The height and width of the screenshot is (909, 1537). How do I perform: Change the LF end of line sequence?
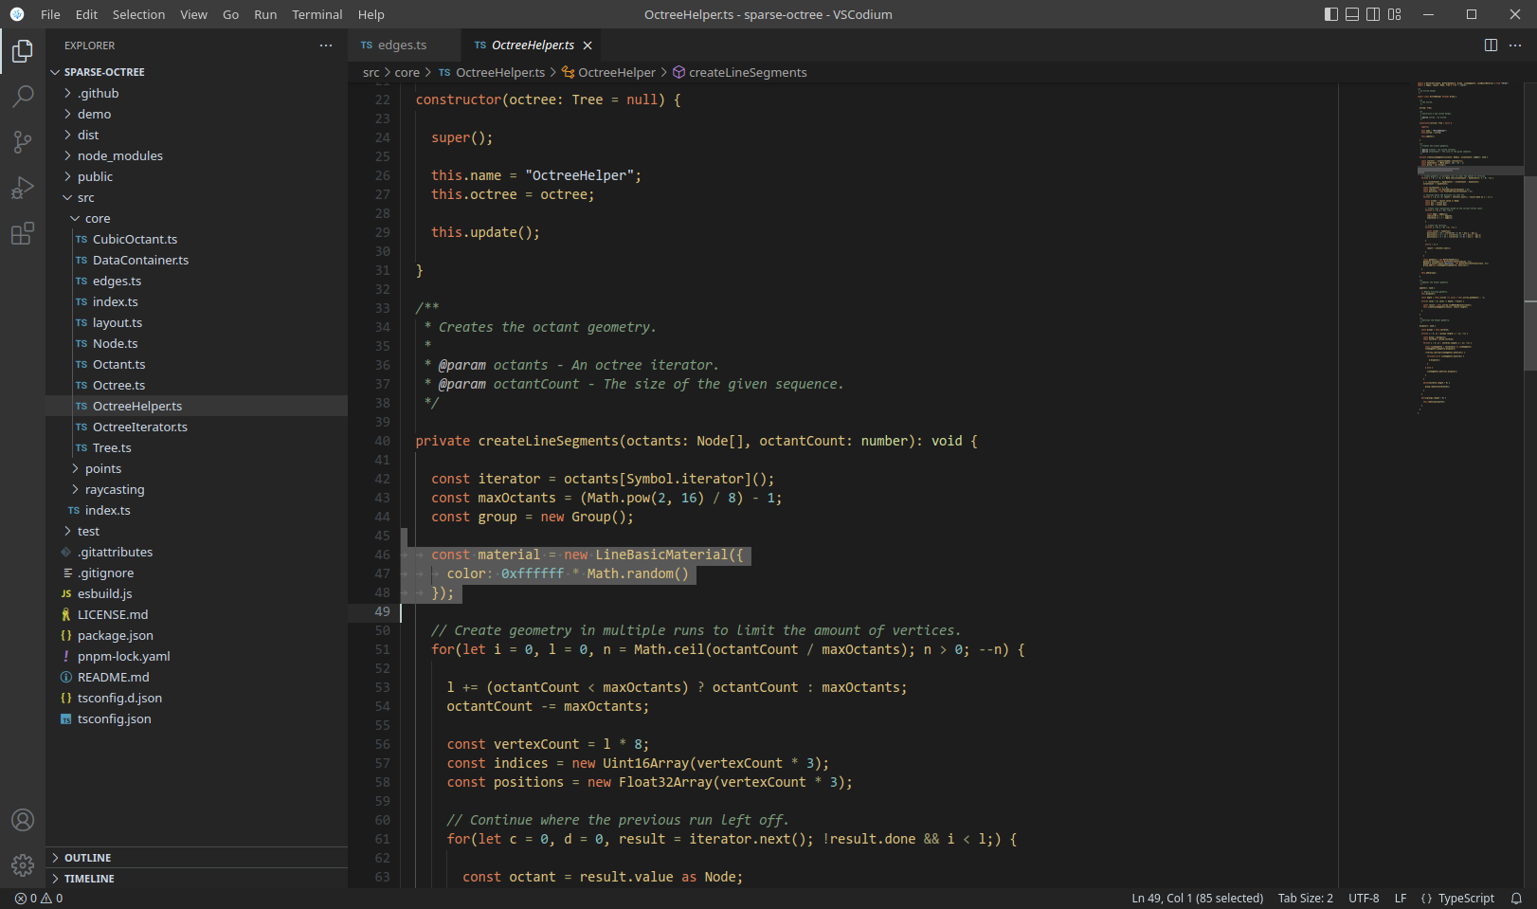[1401, 899]
